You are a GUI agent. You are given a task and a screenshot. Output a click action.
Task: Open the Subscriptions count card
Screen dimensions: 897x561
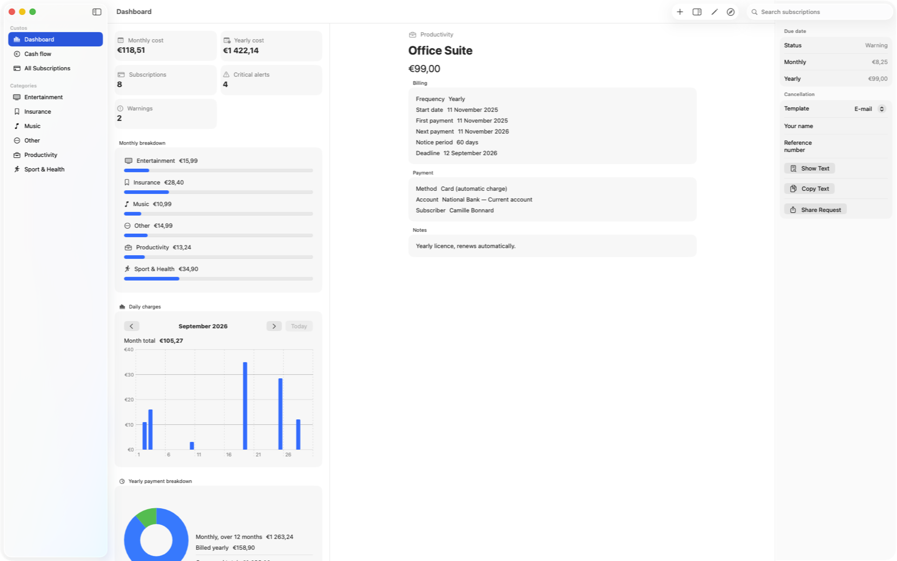(x=165, y=80)
